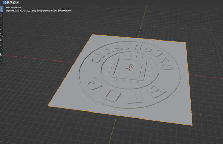Choose the Move tool
223x144 pixels.
[1, 22]
